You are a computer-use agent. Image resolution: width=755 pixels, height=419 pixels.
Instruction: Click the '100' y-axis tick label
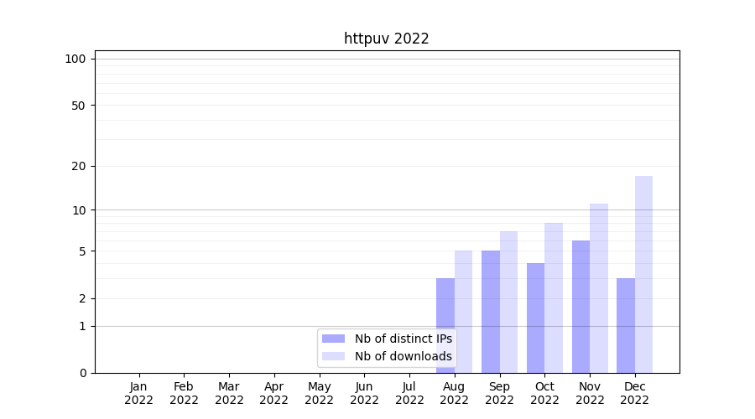[75, 59]
